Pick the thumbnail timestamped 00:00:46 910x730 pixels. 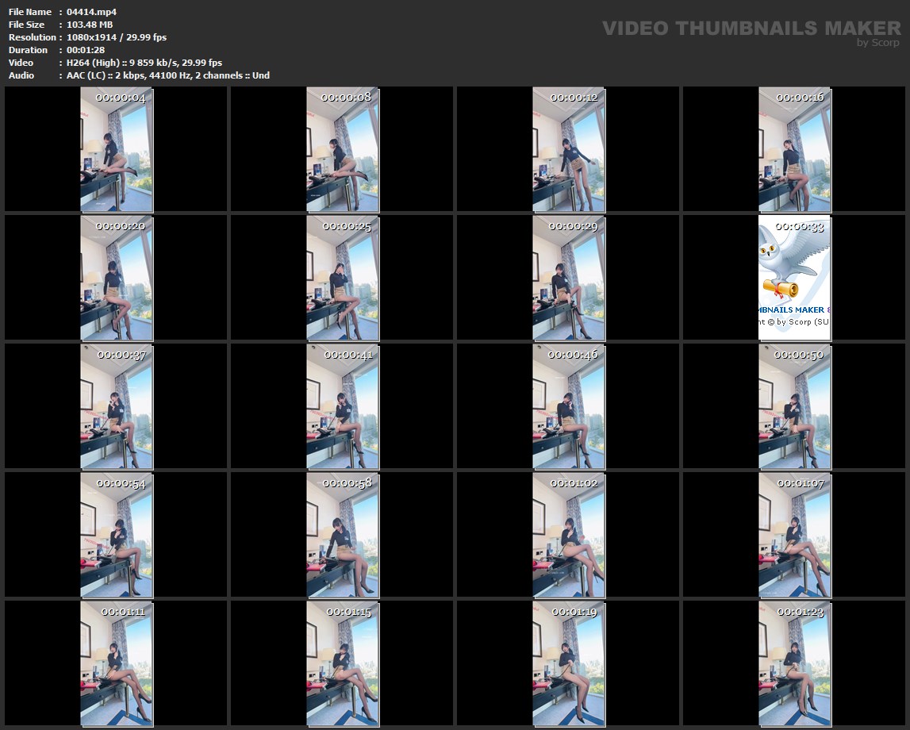569,407
